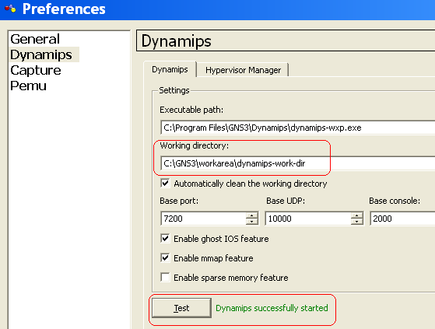Disable the ghost IOS feature checkbox
The height and width of the screenshot is (329, 435).
tap(165, 238)
